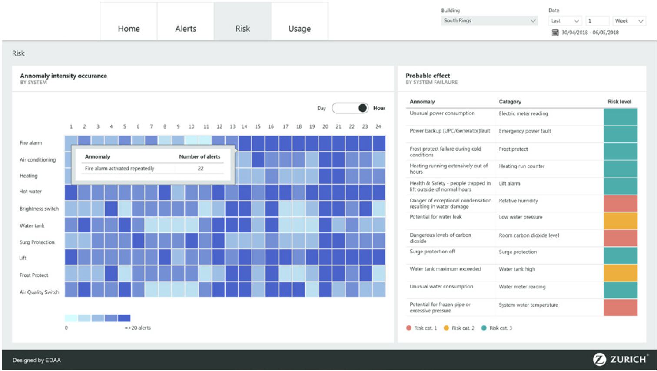
Task: Click orange risk swatch for Low water pressure
Action: pos(620,221)
